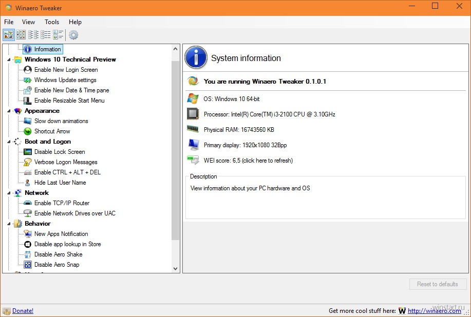Click the Hide Last User Name icon
Image resolution: width=471 pixels, height=317 pixels.
[x=28, y=183]
